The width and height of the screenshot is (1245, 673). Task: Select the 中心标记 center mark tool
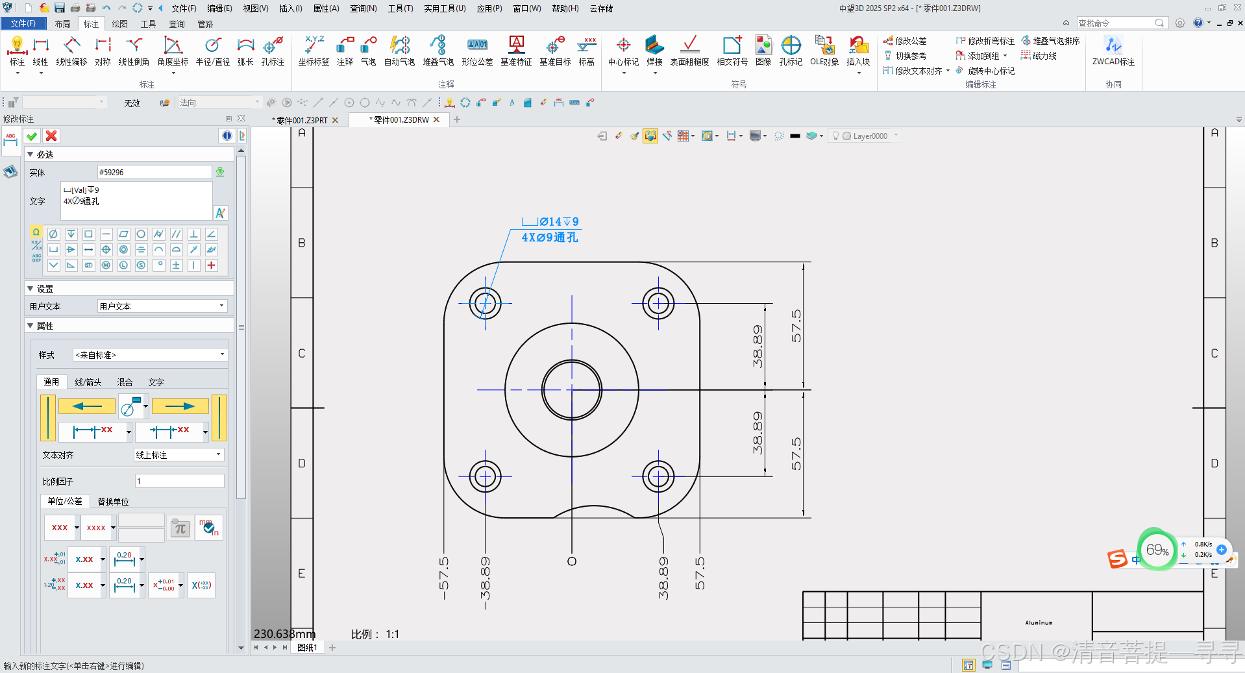pos(623,51)
